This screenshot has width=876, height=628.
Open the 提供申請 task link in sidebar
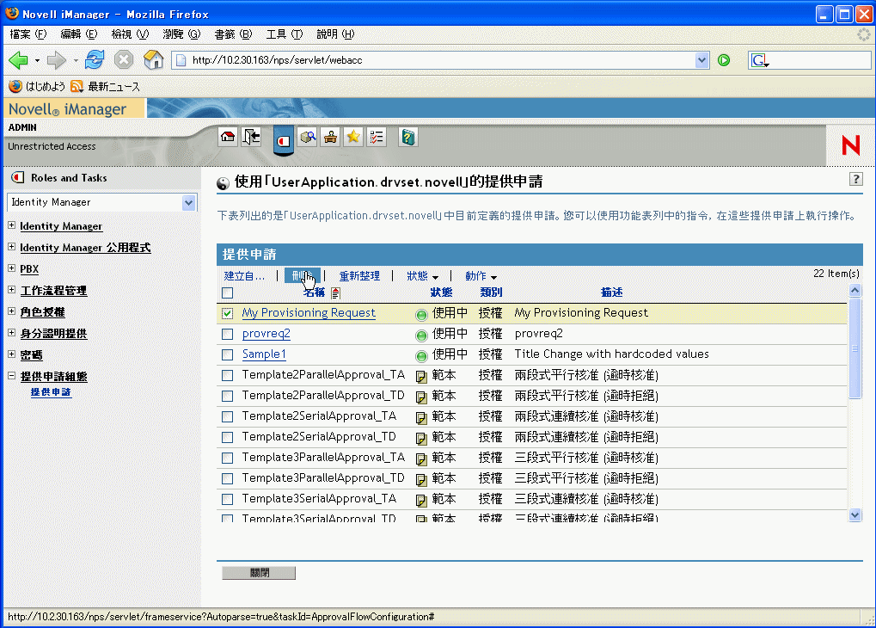pyautogui.click(x=51, y=392)
